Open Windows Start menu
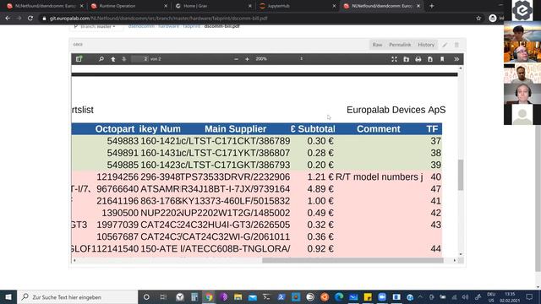541x304 pixels. click(x=8, y=297)
